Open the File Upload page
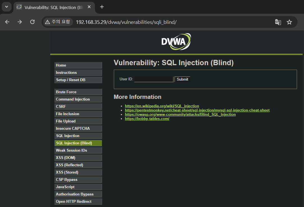304x207 pixels. [78, 121]
